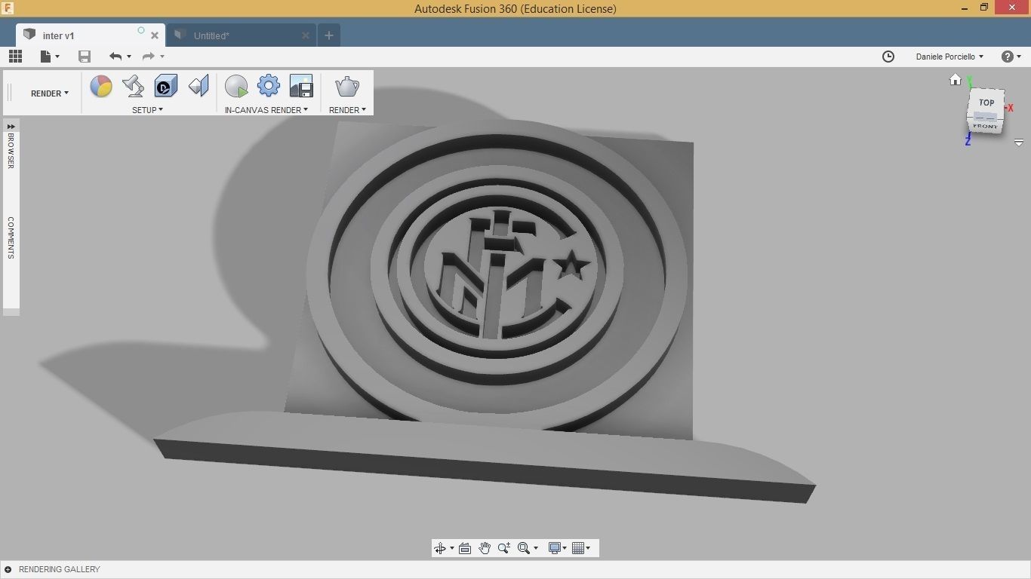This screenshot has height=579, width=1031.
Task: Open the COMMENTS side panel
Action: coord(11,238)
